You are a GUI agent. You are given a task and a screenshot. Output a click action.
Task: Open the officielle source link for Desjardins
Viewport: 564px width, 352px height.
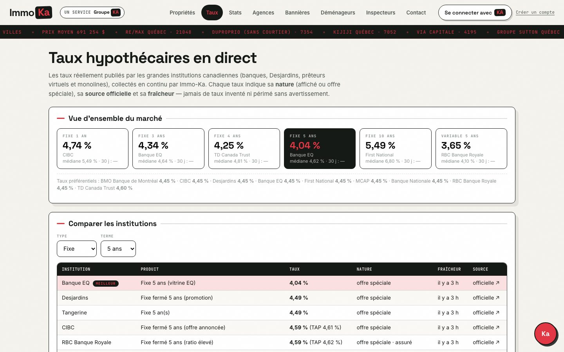486,298
